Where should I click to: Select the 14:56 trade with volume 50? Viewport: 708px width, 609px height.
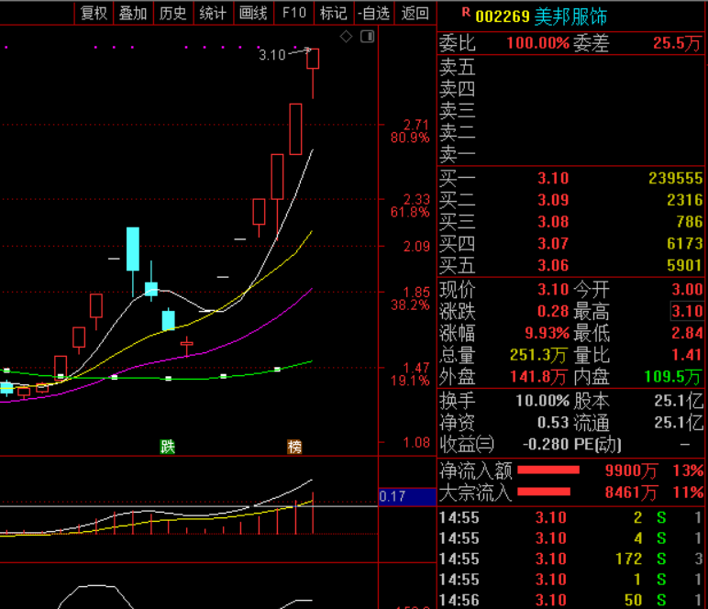coord(570,601)
